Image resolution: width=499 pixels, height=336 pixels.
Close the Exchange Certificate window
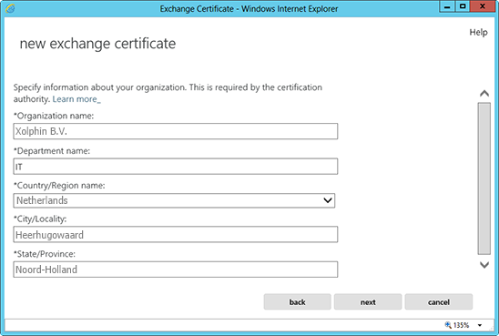pos(483,6)
